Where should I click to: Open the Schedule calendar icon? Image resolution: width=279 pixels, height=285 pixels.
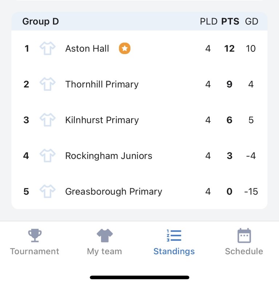[244, 236]
